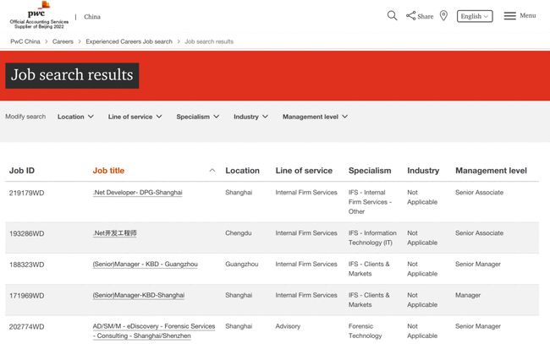
Task: Select job ID 188323WD
Action: click(27, 265)
